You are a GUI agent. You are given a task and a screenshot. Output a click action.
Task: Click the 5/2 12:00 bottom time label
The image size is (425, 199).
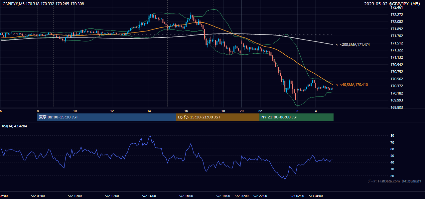pos(112,196)
